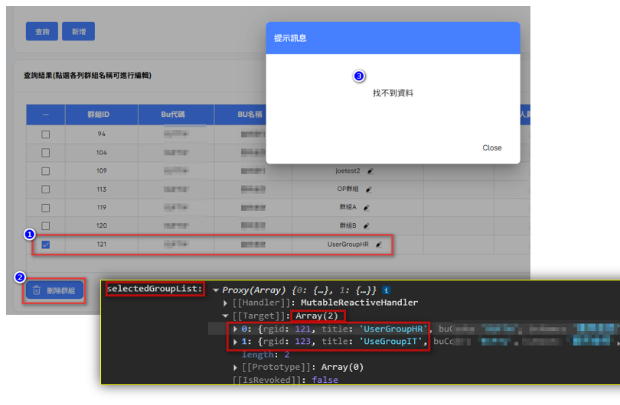This screenshot has width=620, height=405.
Task: Click the [[IsRevoked]]: false line
Action: click(x=285, y=380)
